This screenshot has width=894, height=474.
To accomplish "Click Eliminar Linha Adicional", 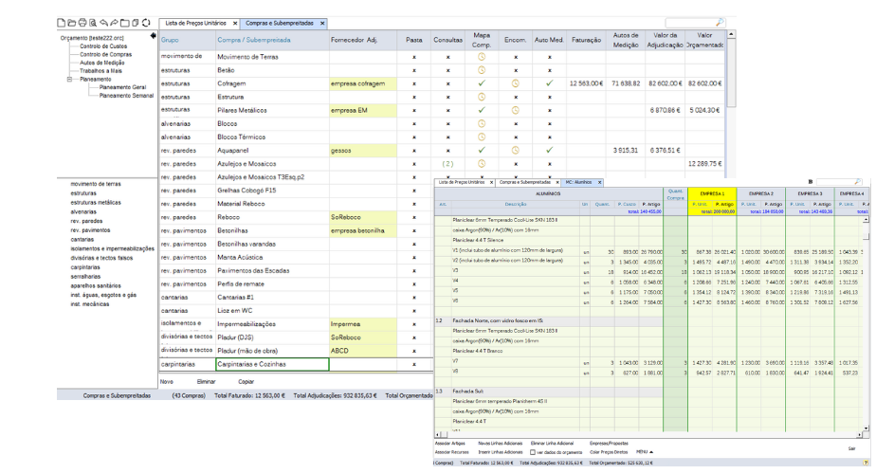I will pos(553,444).
